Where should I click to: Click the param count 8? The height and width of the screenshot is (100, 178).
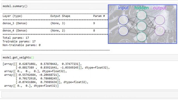[x=94, y=31]
